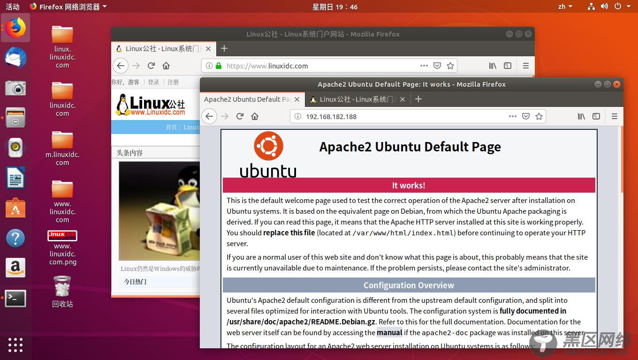
Task: Select the www.linuxidc.com desktop folder
Action: pyautogui.click(x=62, y=201)
